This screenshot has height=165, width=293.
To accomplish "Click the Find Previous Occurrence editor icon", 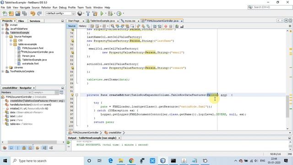I will point(118,26).
